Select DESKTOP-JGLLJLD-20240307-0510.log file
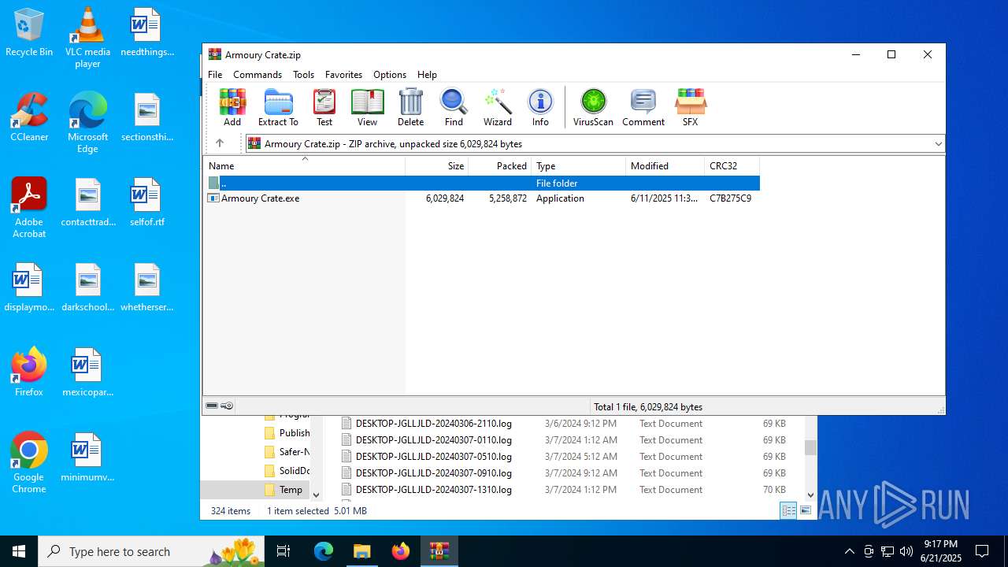1008x567 pixels. pyautogui.click(x=433, y=457)
